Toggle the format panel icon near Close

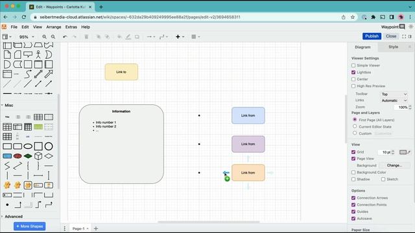[410, 36]
